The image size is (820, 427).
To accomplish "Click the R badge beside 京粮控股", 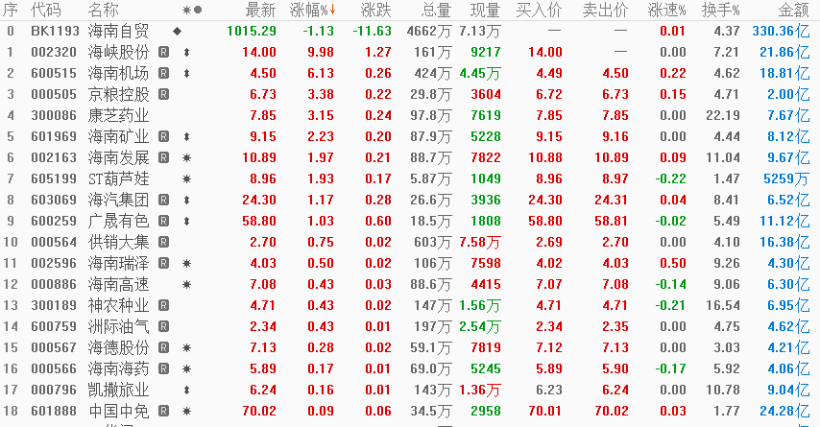I will click(163, 95).
